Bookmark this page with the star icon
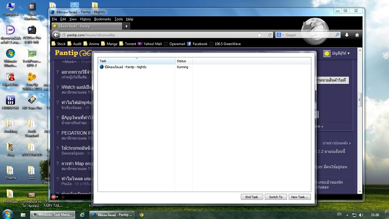This screenshot has height=219, width=389. click(259, 35)
